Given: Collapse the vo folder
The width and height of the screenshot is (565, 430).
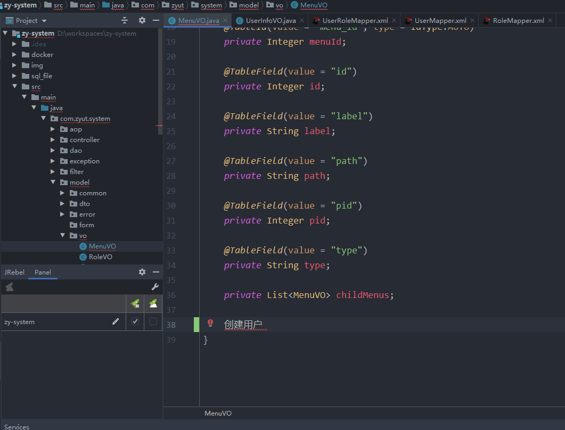Looking at the screenshot, I should pos(62,235).
